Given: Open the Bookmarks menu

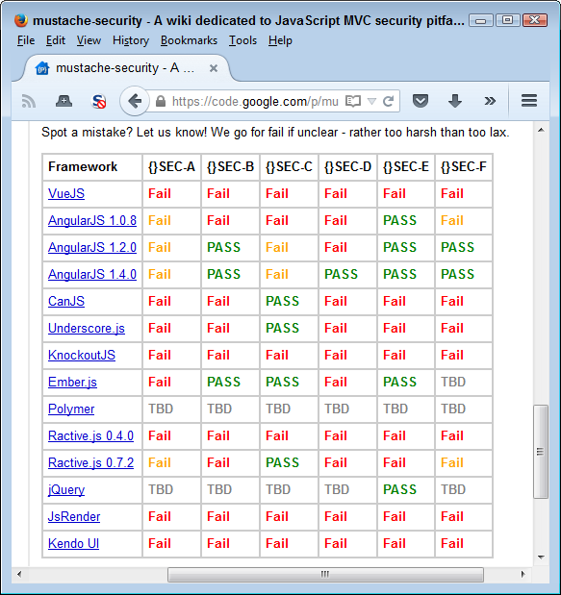Looking at the screenshot, I should pyautogui.click(x=189, y=40).
